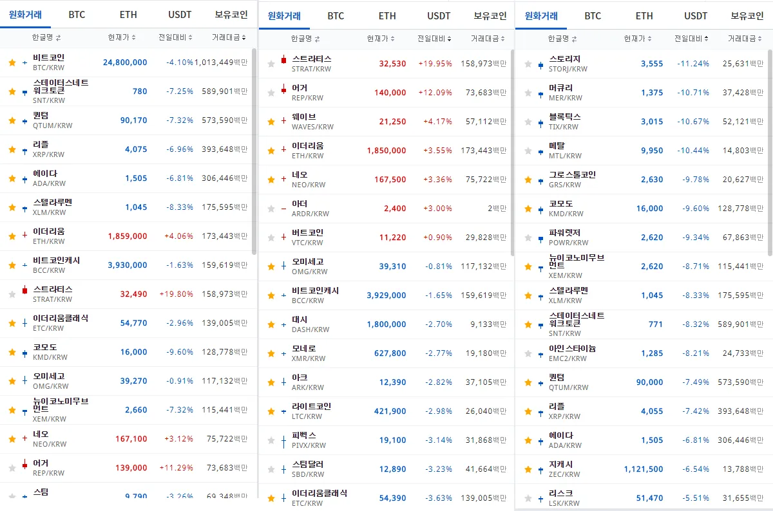Click the +19.95% change for 스트라티스
This screenshot has height=511, width=773.
435,64
